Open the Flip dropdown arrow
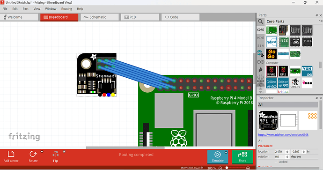This screenshot has width=323, height=170. coord(64,152)
